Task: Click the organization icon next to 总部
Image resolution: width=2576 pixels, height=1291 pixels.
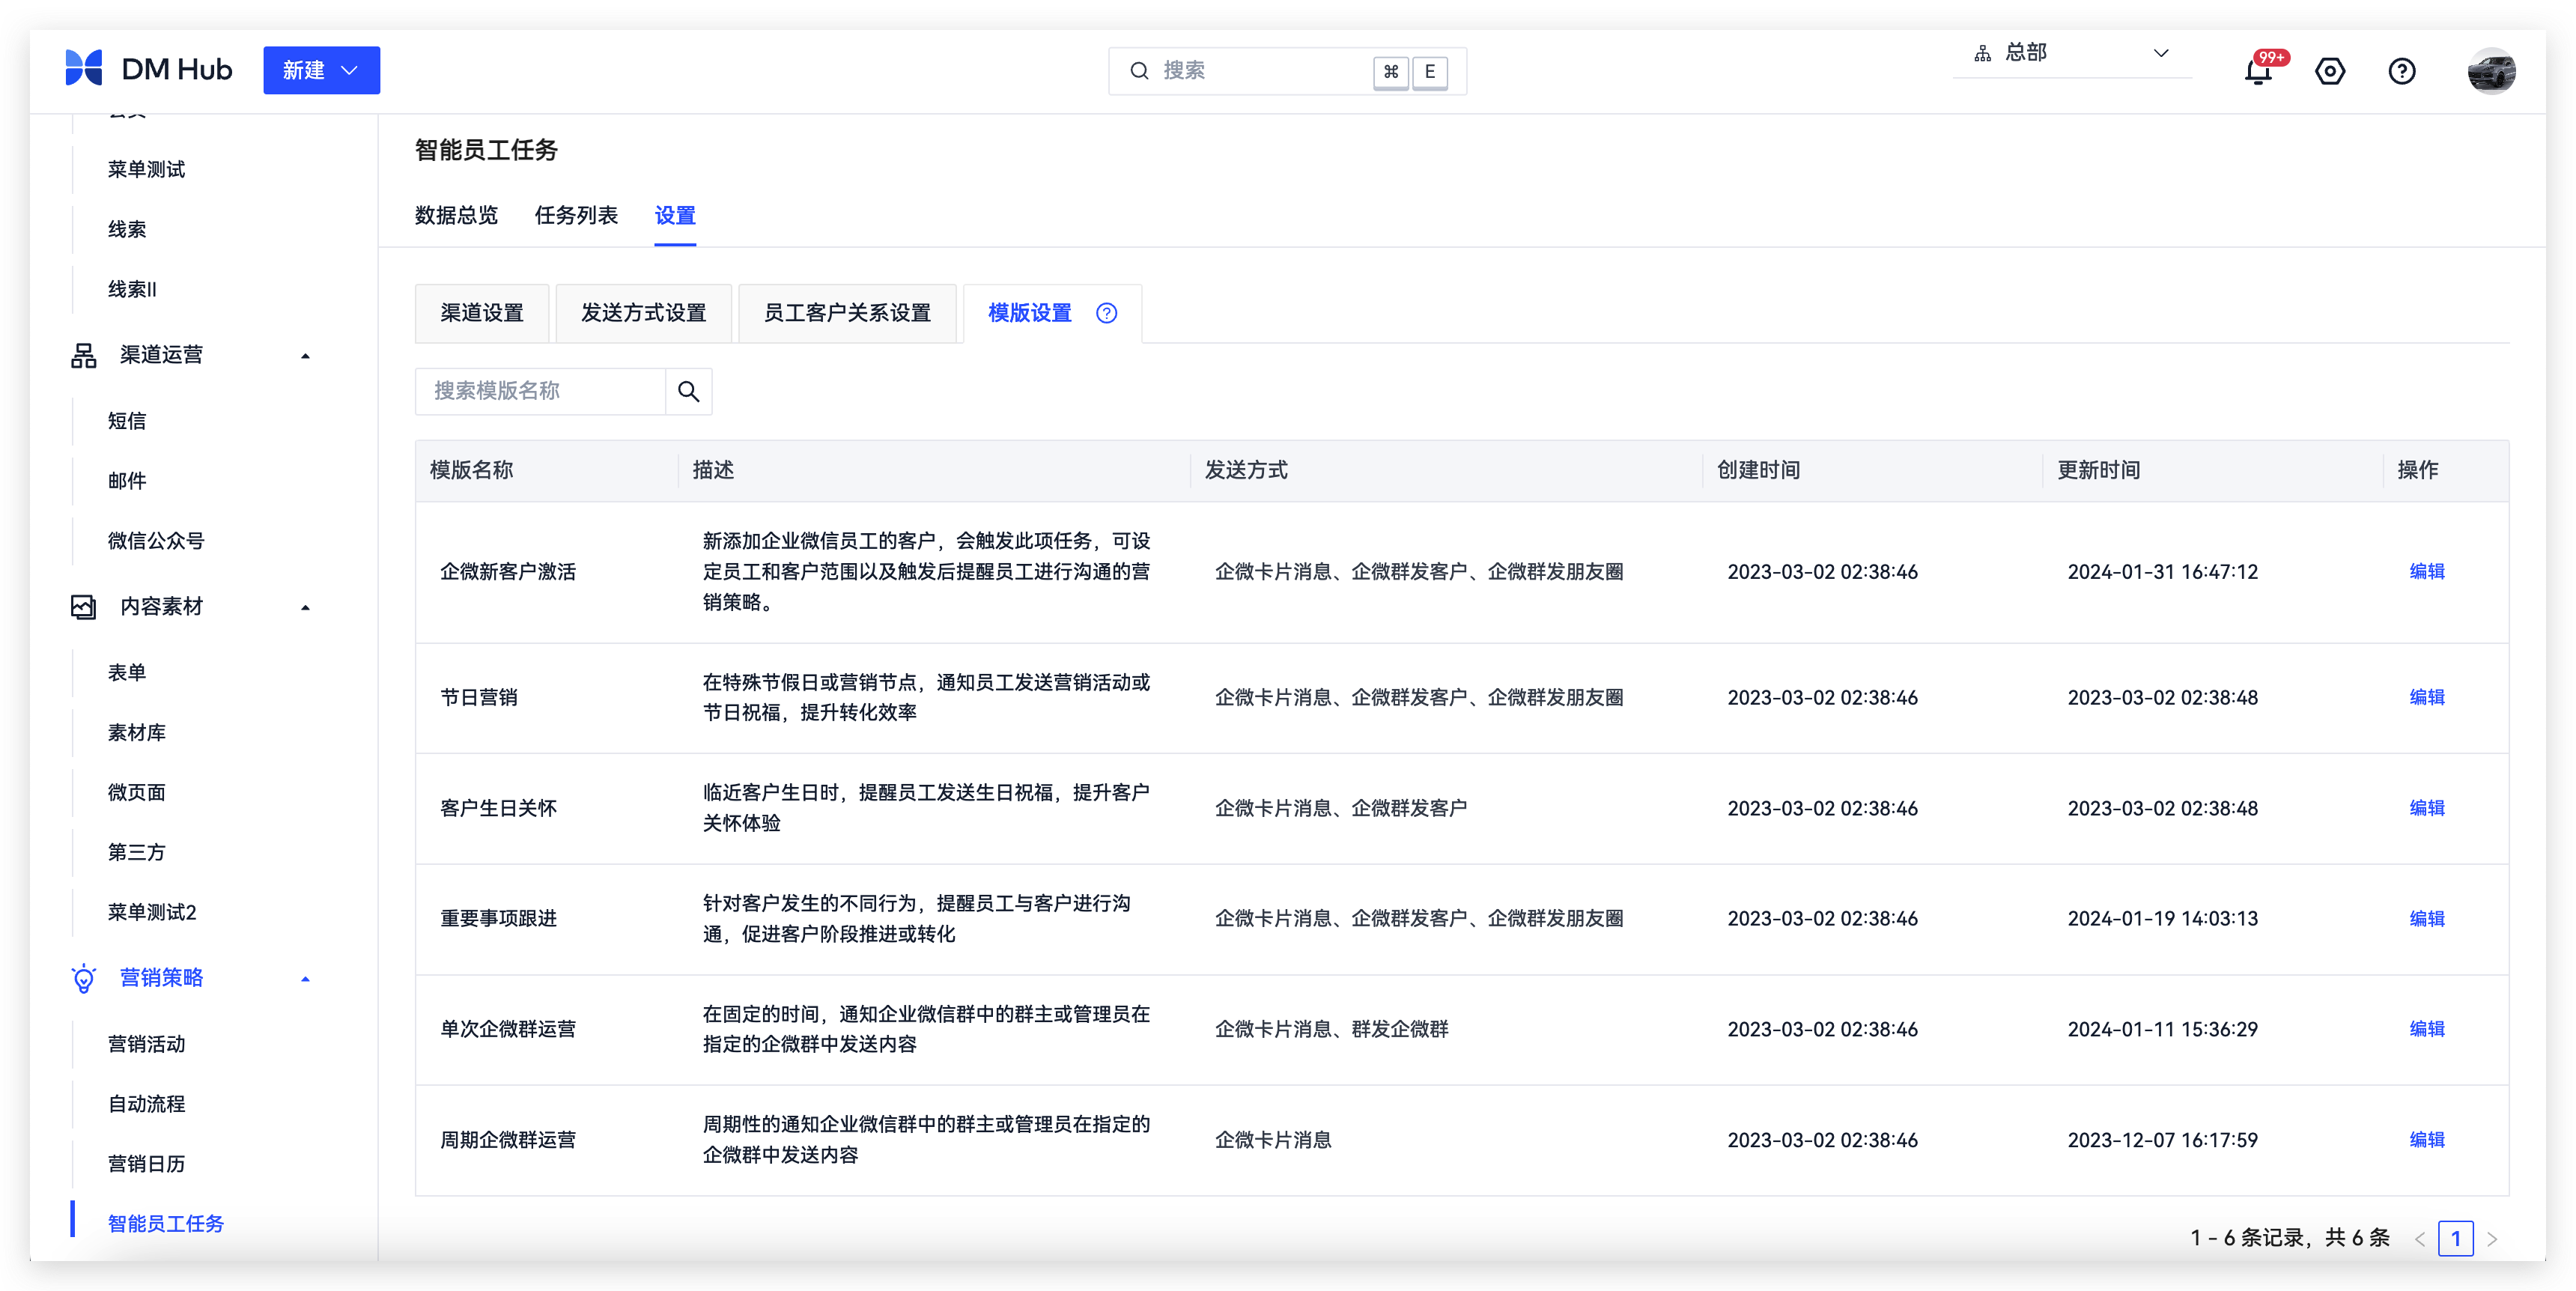Action: 1982,53
